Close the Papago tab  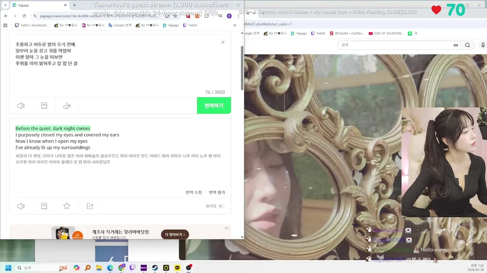coord(65,5)
